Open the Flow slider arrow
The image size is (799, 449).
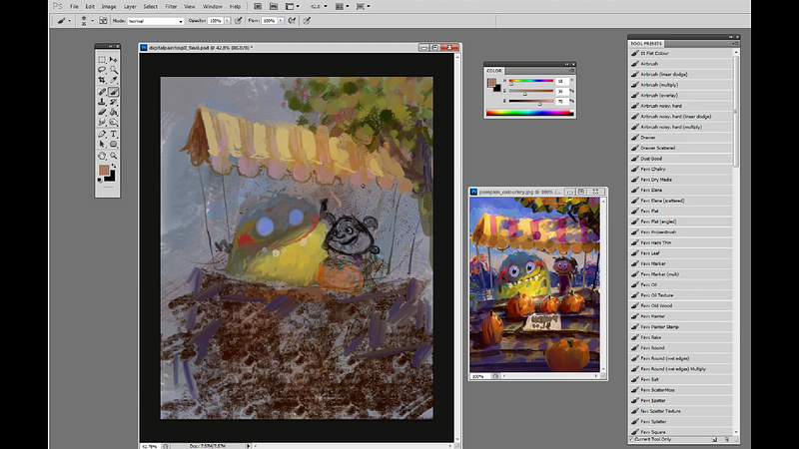click(x=281, y=21)
